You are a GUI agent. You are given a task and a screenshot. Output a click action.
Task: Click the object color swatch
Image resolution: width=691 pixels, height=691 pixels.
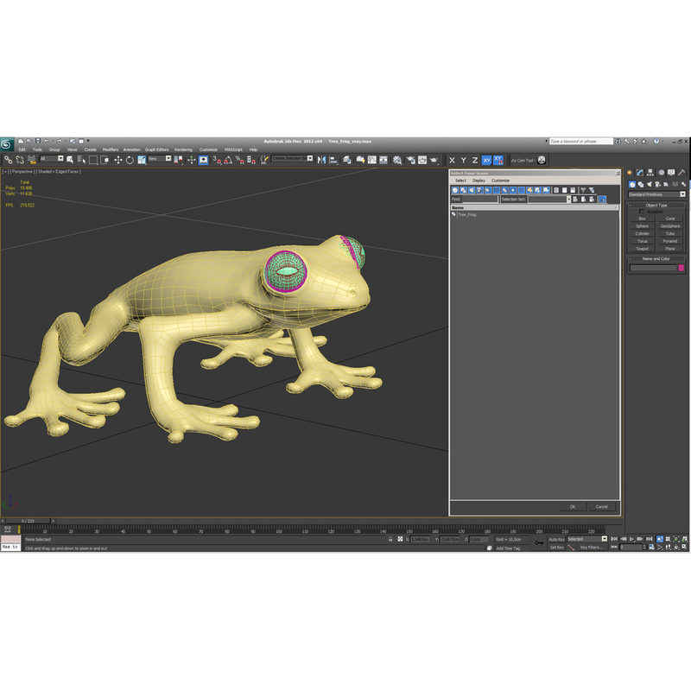(x=681, y=268)
